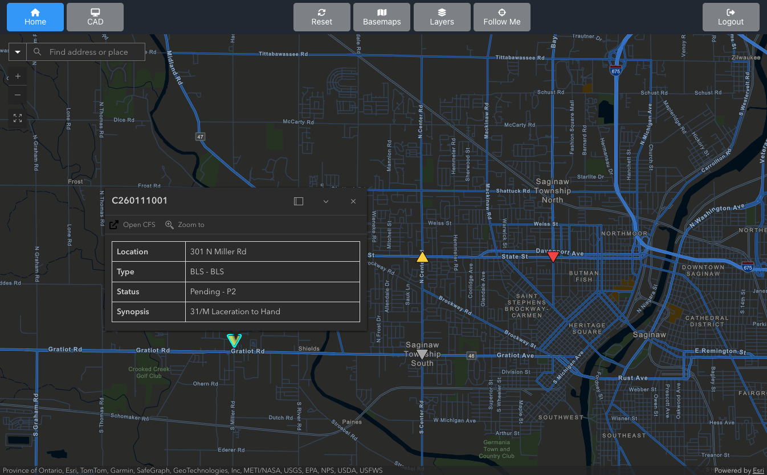
Task: Enter fullscreen map view
Action: 18,118
